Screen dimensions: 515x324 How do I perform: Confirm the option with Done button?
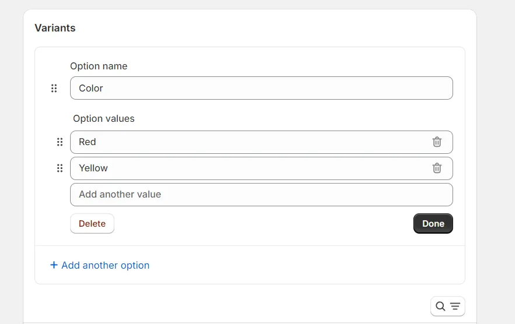(433, 224)
